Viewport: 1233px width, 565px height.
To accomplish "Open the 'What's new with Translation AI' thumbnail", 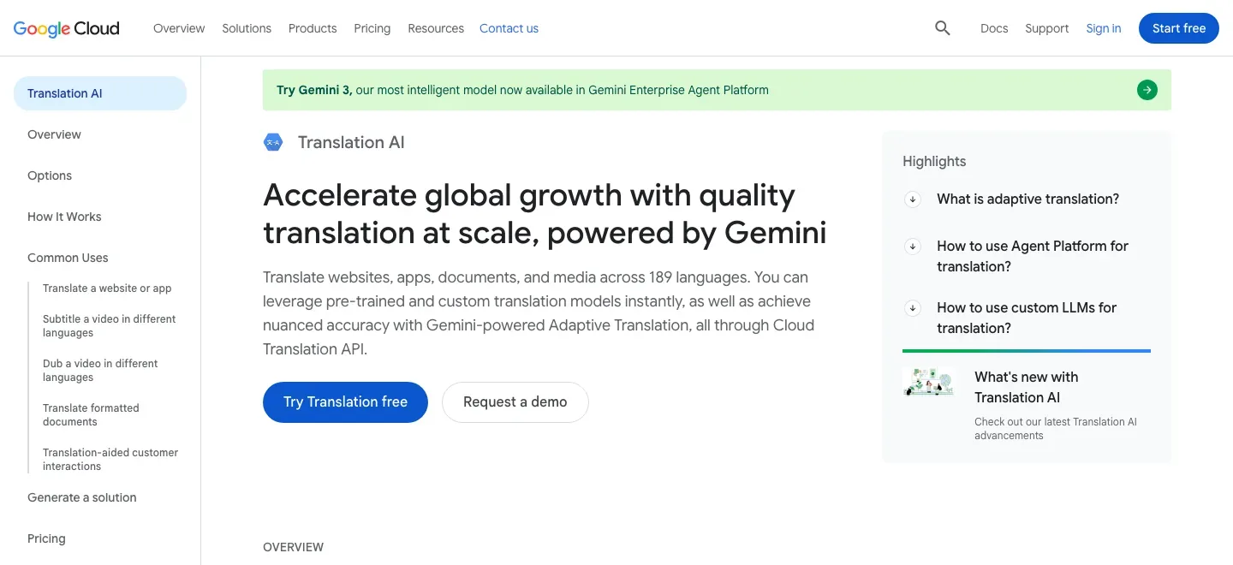I will [928, 382].
